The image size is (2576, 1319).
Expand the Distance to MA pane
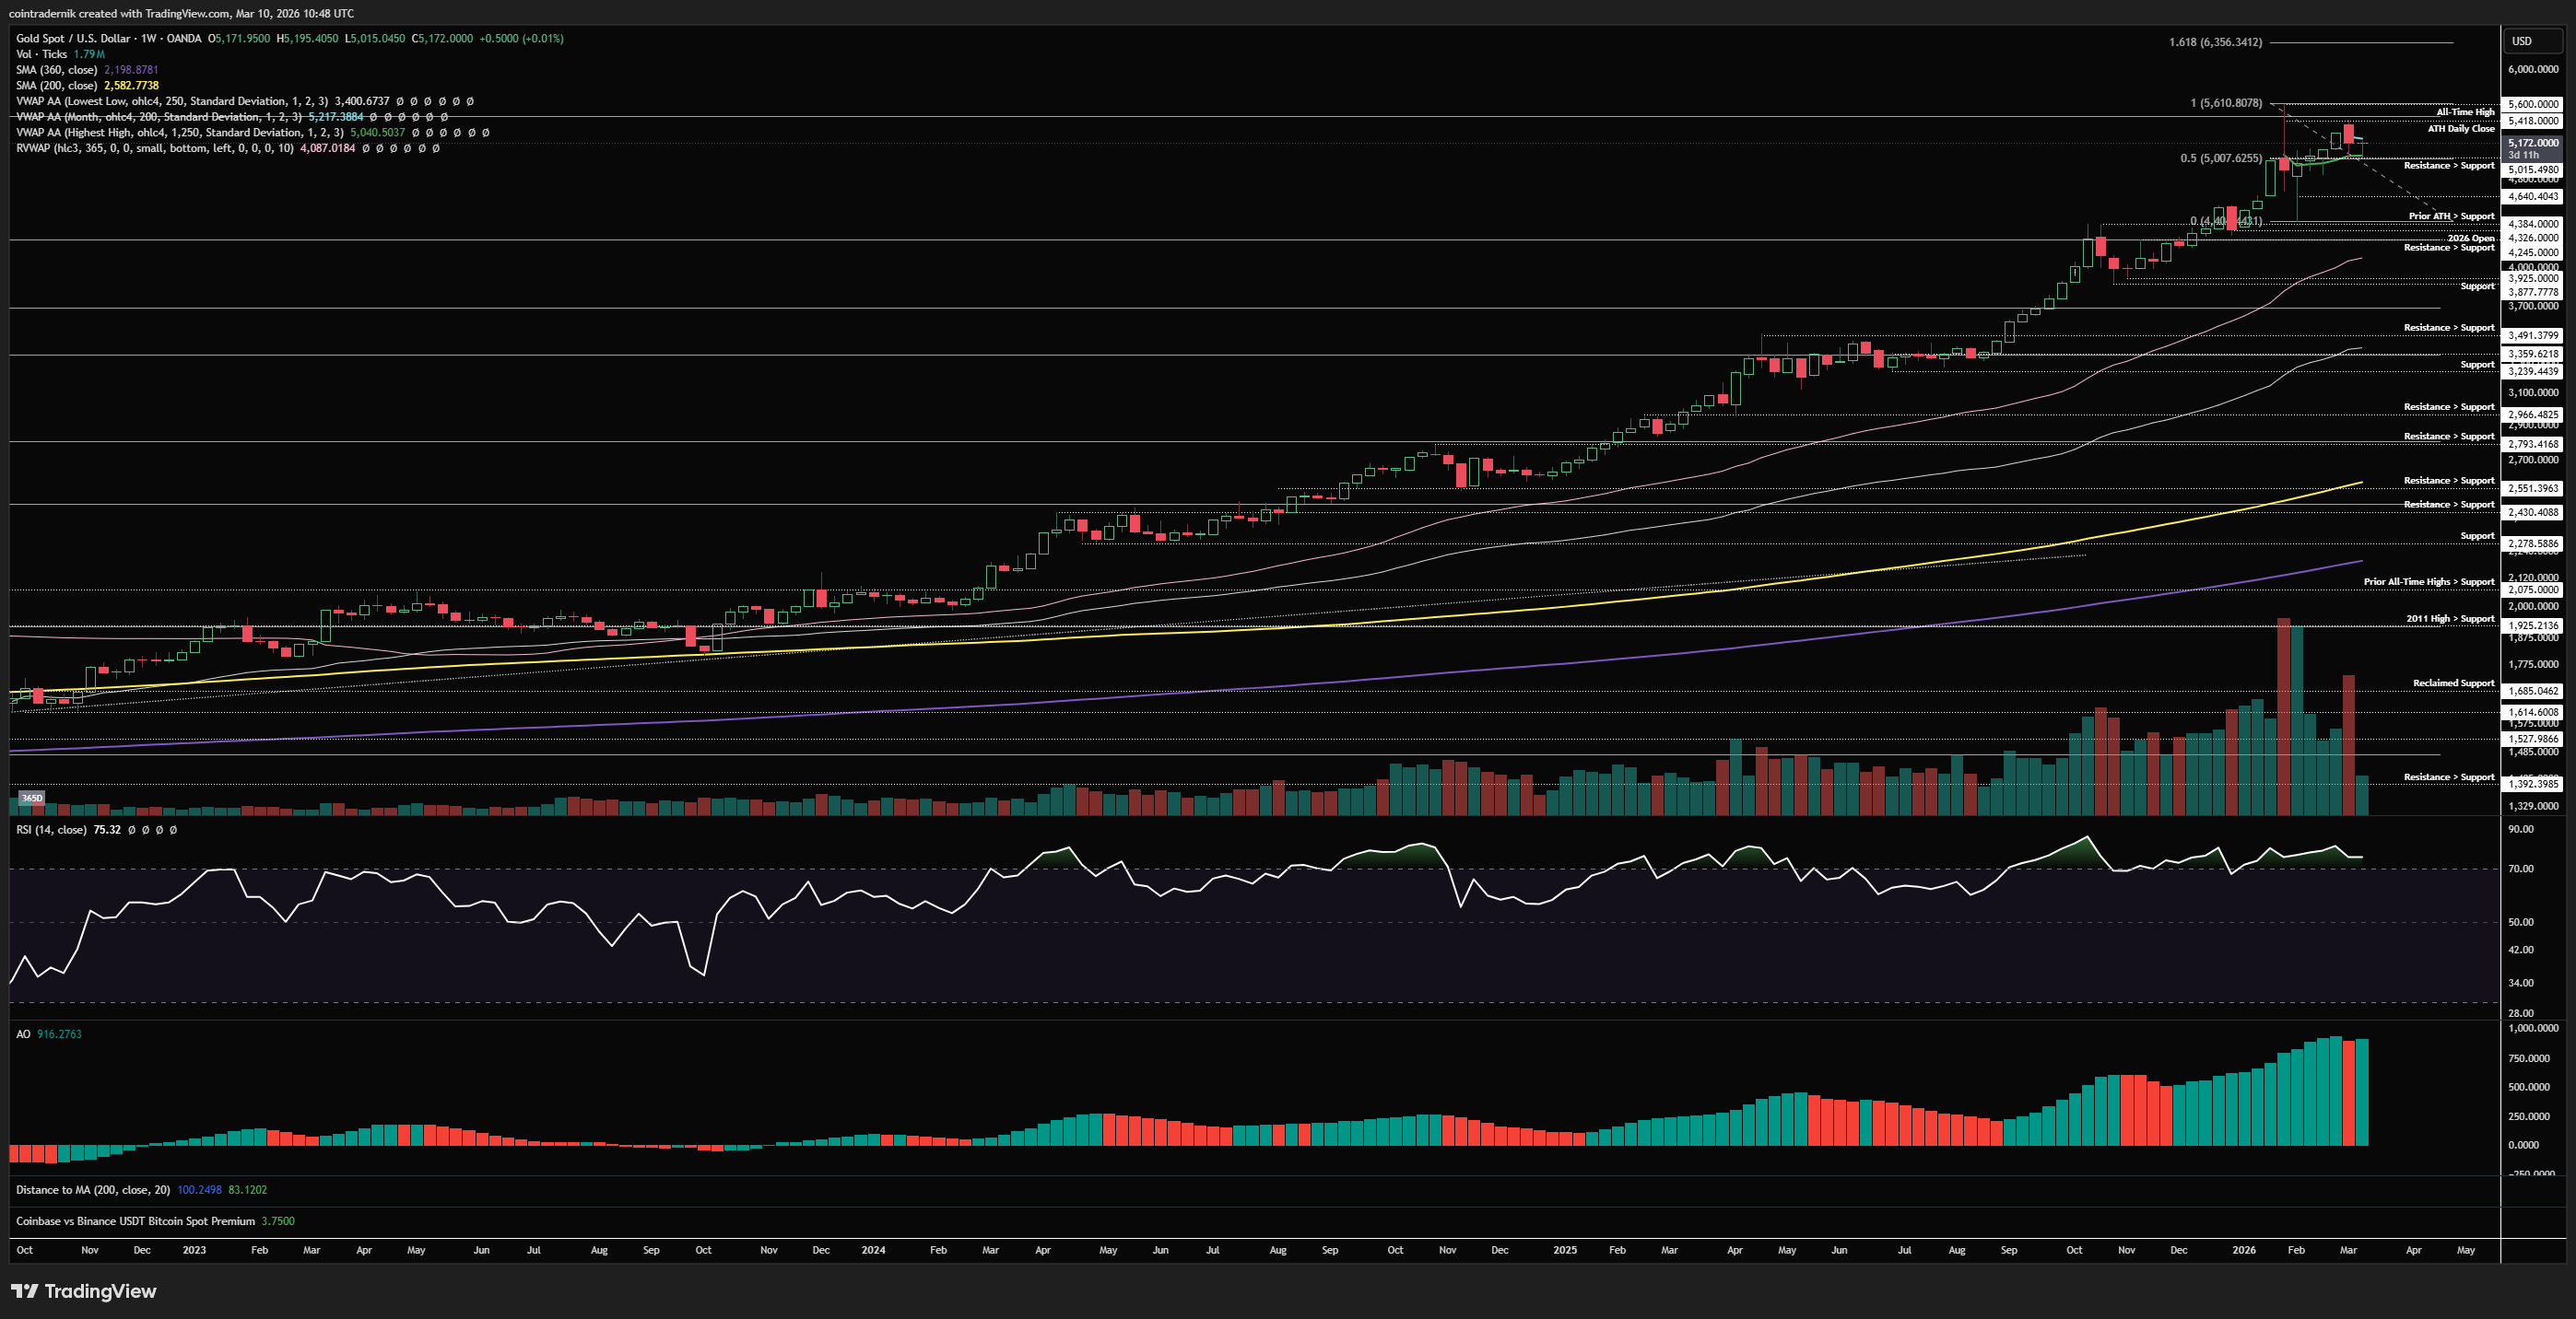pos(92,1189)
